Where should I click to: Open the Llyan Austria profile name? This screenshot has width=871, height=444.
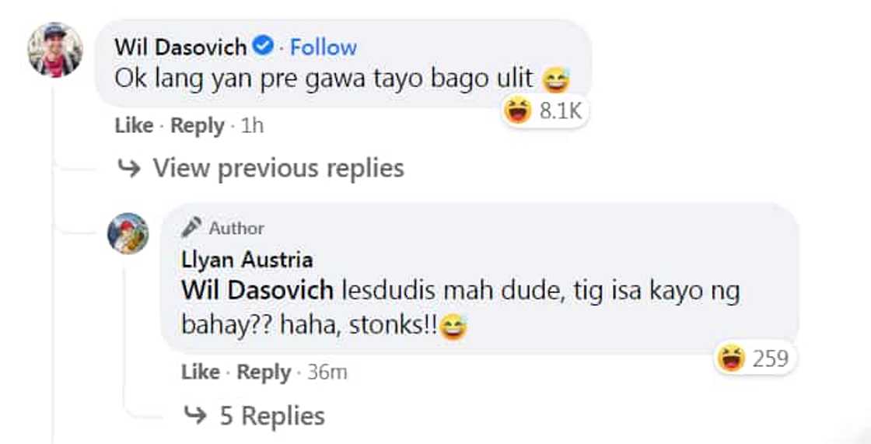pos(247,259)
